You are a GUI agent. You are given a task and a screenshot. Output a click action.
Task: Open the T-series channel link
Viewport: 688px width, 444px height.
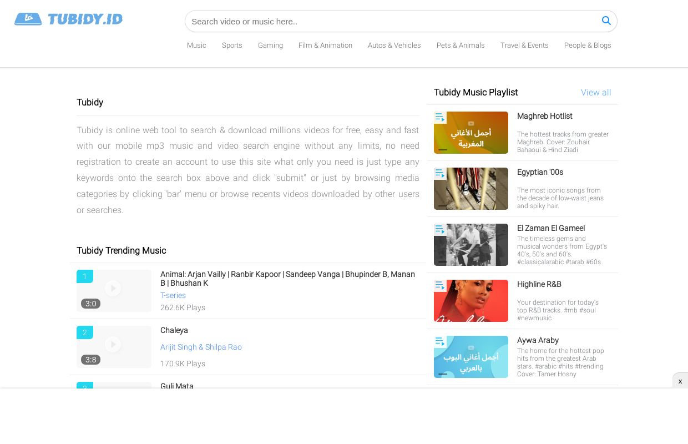[x=173, y=295]
